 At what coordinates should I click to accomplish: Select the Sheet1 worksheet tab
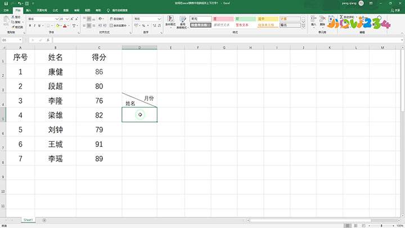pyautogui.click(x=28, y=220)
